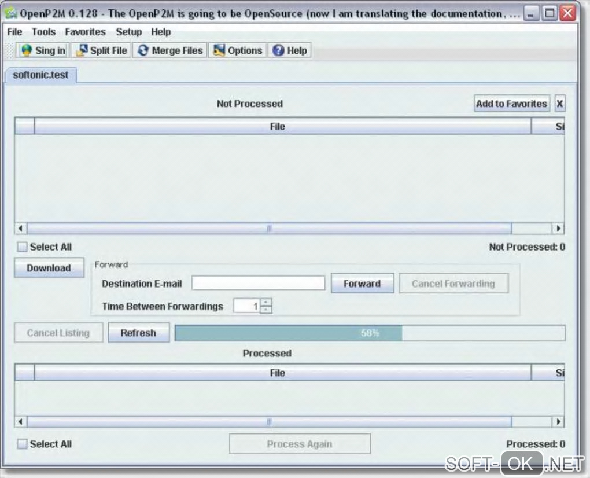This screenshot has height=478, width=590.
Task: Click Processed table Si column header
Action: (x=548, y=373)
